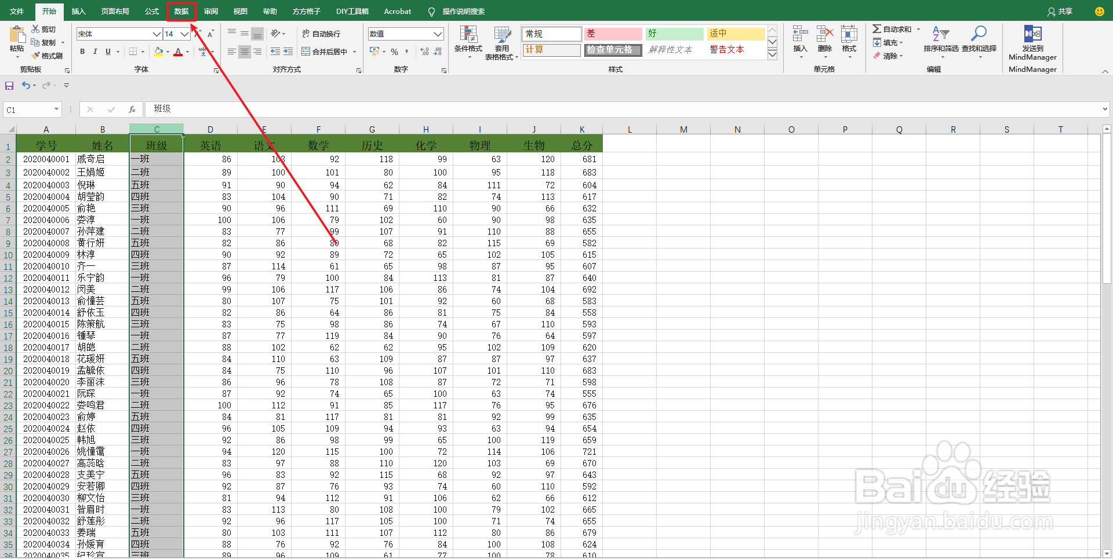Apply the 好 (Good) cell style

click(675, 34)
